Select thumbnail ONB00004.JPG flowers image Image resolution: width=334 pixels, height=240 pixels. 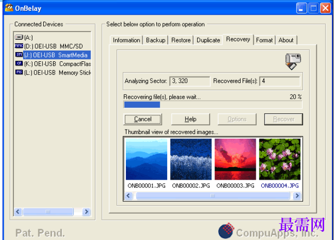[280, 159]
